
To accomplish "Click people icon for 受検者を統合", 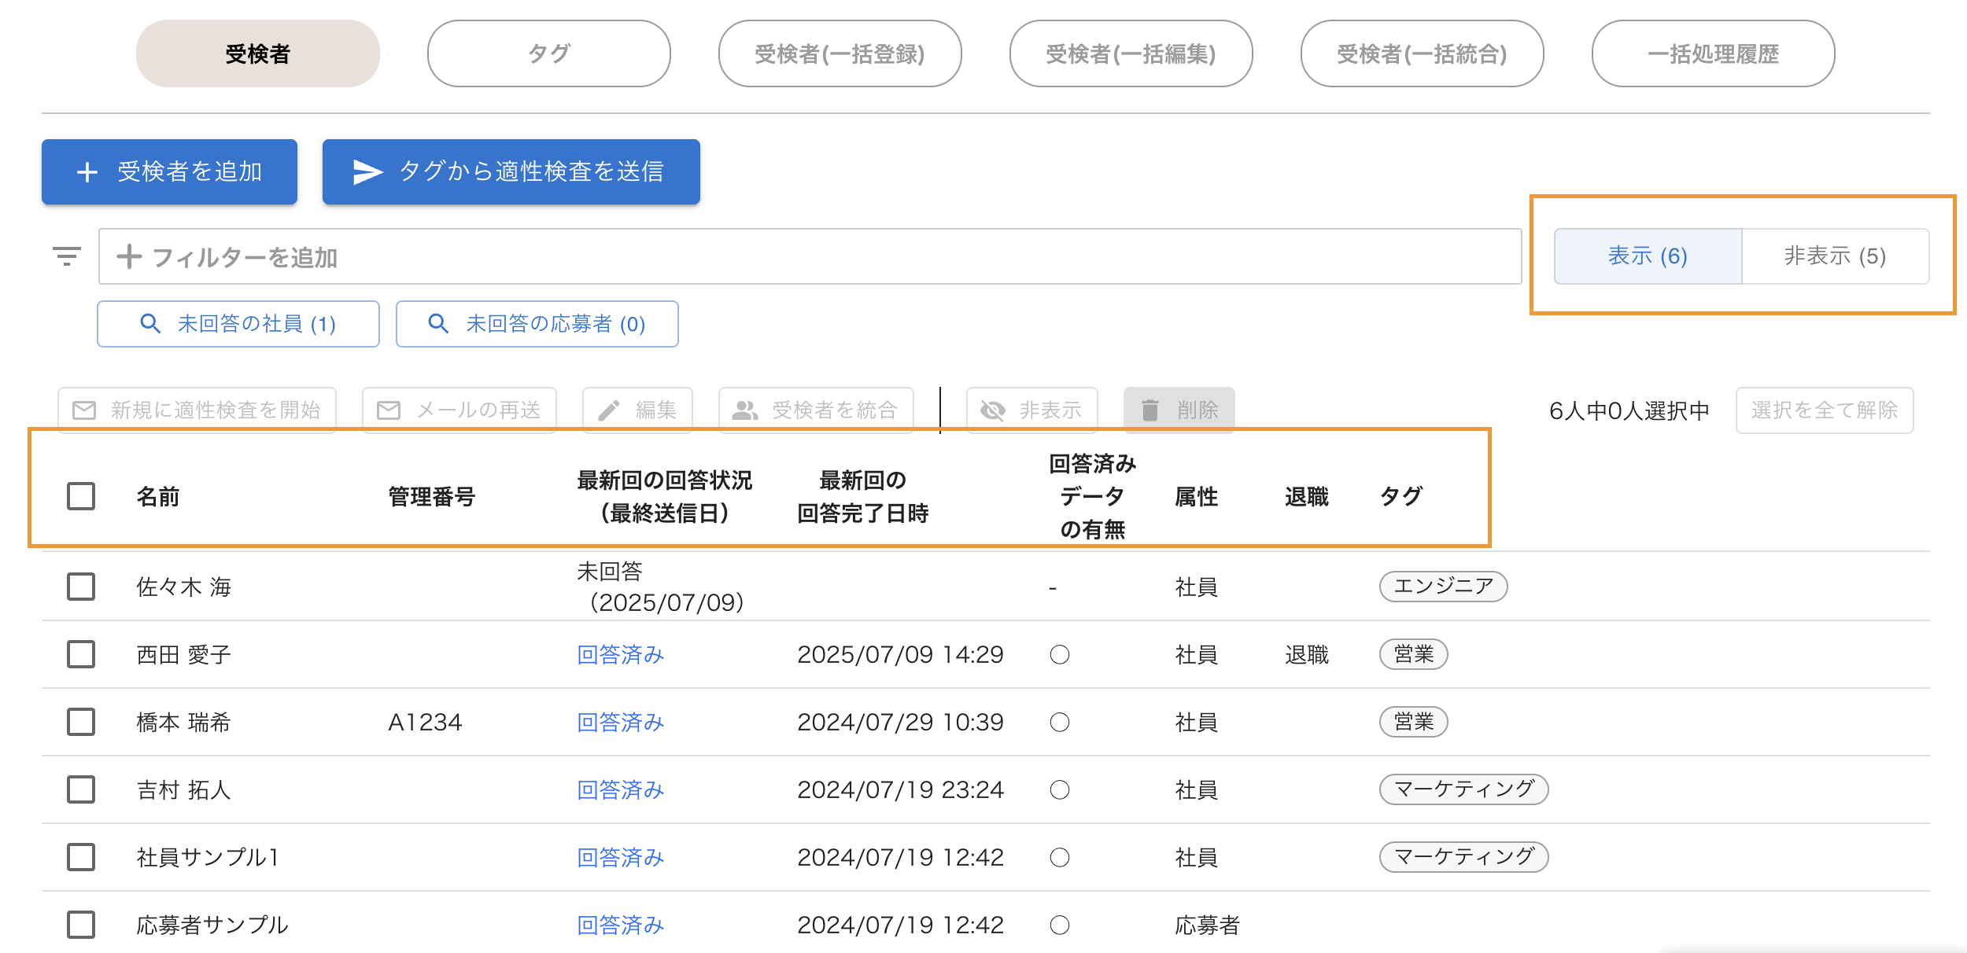I will (744, 410).
